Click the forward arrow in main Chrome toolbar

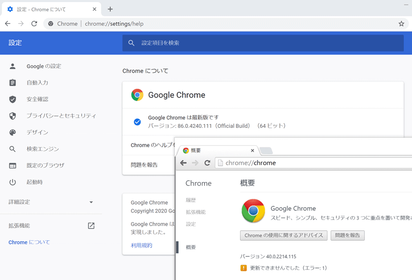[x=21, y=24]
